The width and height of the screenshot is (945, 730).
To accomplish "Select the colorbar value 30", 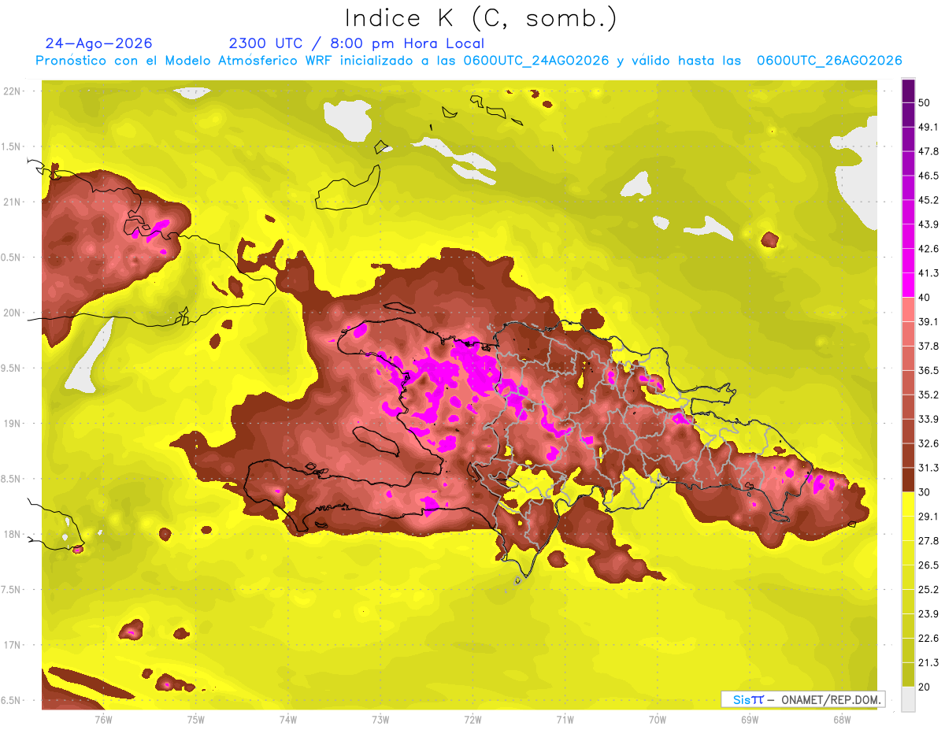I will pos(925,492).
